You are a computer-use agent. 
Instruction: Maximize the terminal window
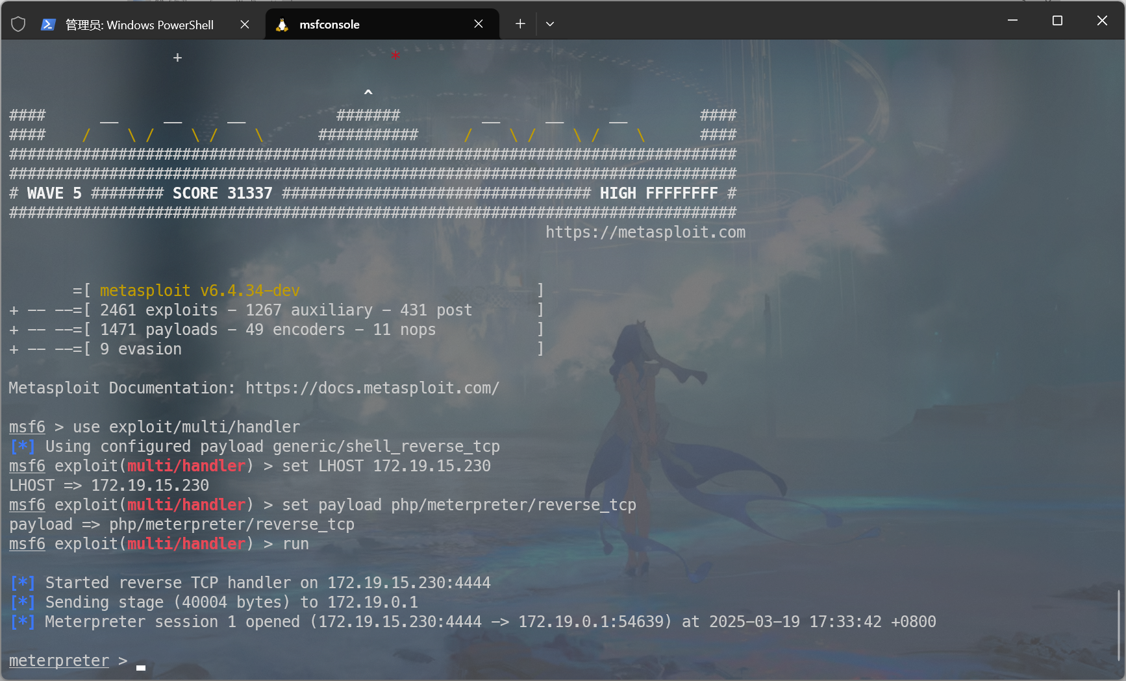1057,21
